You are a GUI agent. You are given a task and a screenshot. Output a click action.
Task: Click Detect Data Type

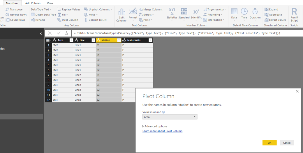(43, 15)
